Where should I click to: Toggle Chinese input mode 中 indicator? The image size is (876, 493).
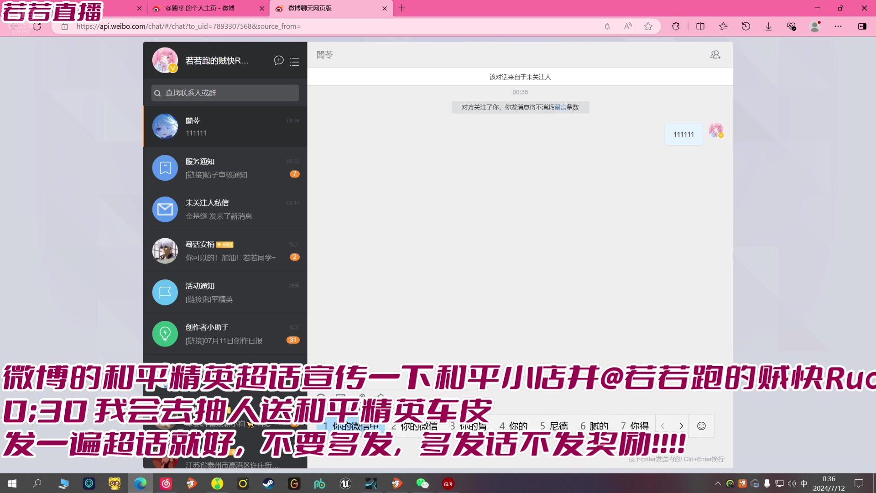(x=804, y=483)
